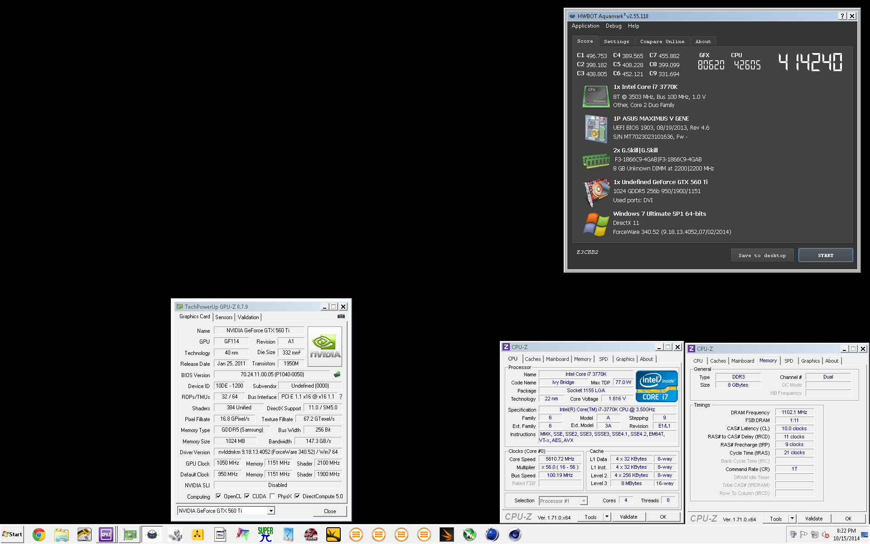Screen dimensions: 870x544
Task: Click OK in CPU-Z CPU window
Action: tap(663, 517)
